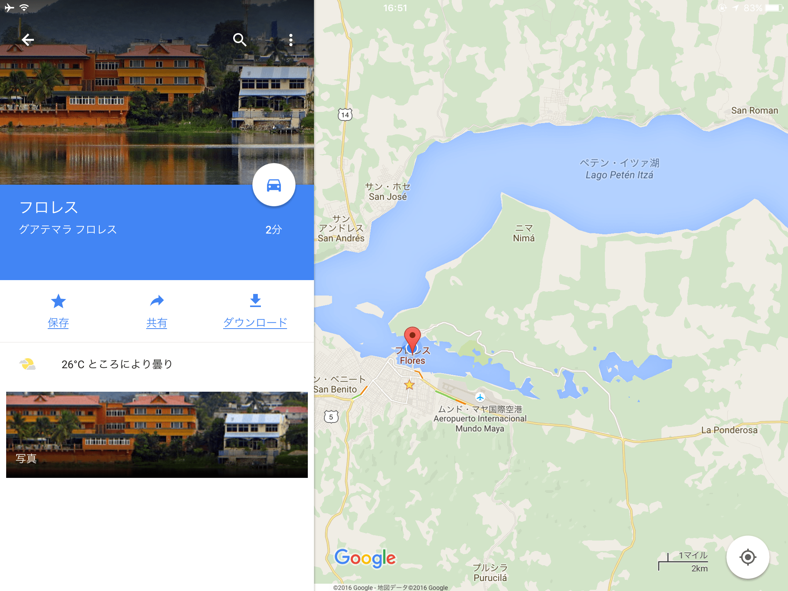
Task: Click the 共有 link
Action: pos(157,322)
